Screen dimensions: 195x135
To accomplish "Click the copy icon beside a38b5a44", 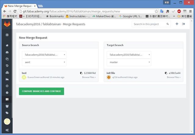I will click(166, 73).
